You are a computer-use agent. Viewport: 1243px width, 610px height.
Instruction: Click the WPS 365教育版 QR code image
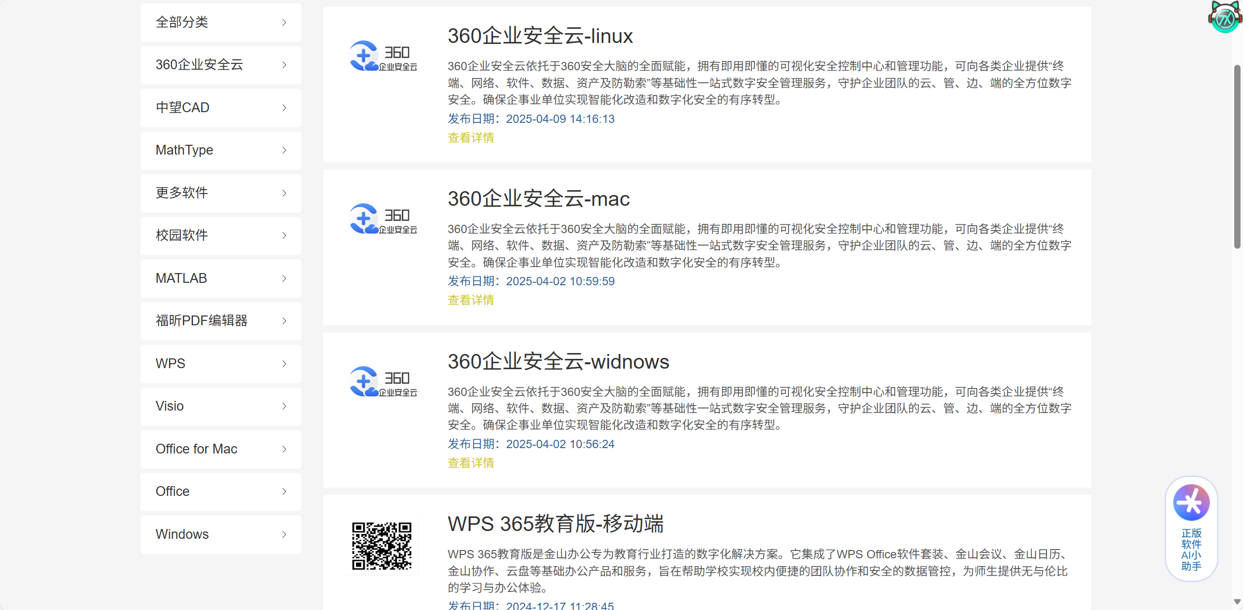pyautogui.click(x=382, y=546)
